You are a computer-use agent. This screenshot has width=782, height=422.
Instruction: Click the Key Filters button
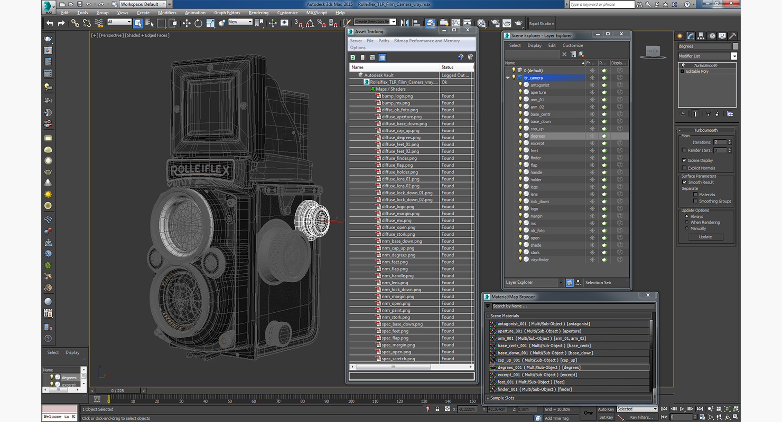[x=641, y=417]
